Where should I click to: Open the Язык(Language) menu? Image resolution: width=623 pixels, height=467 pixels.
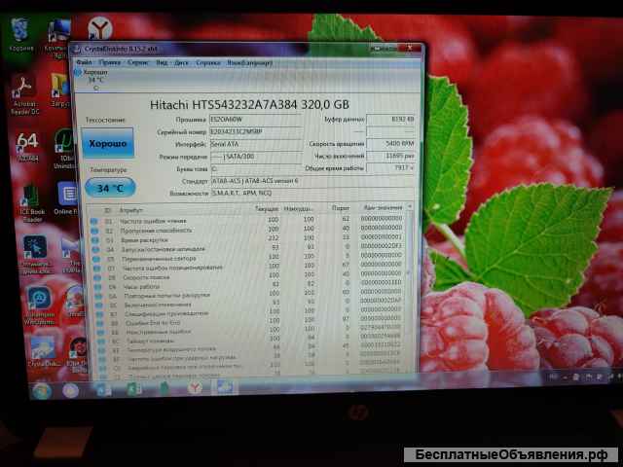tap(250, 62)
